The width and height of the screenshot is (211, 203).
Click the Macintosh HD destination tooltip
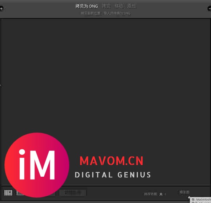pos(201,200)
